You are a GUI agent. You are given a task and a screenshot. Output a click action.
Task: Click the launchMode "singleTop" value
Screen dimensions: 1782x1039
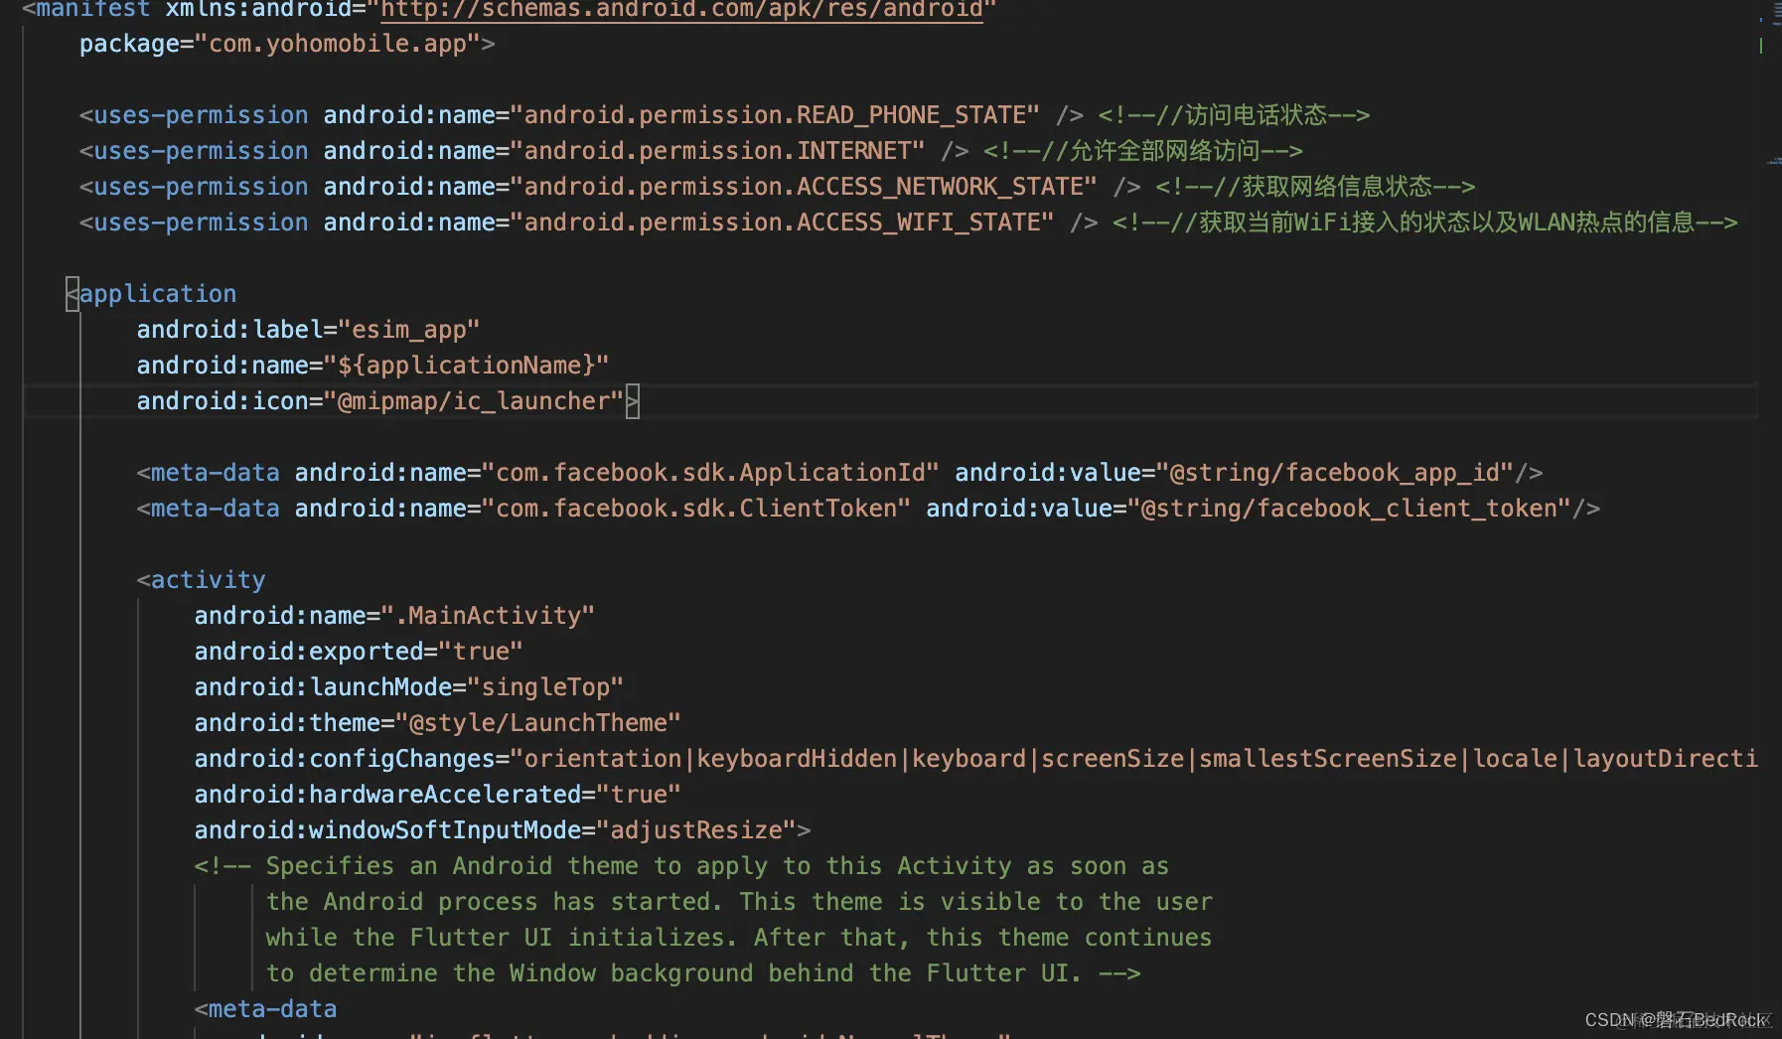click(545, 687)
